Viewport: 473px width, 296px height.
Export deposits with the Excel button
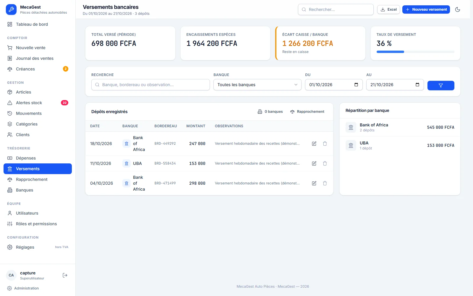point(388,9)
